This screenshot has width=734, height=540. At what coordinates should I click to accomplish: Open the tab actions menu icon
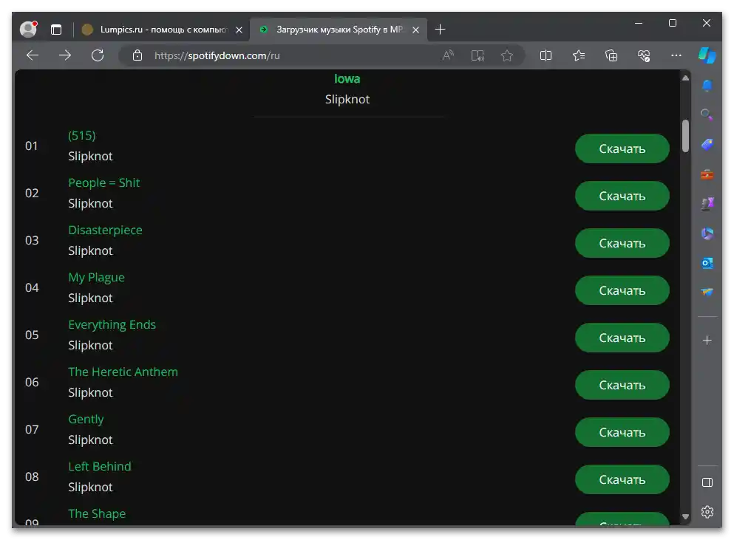coord(56,30)
